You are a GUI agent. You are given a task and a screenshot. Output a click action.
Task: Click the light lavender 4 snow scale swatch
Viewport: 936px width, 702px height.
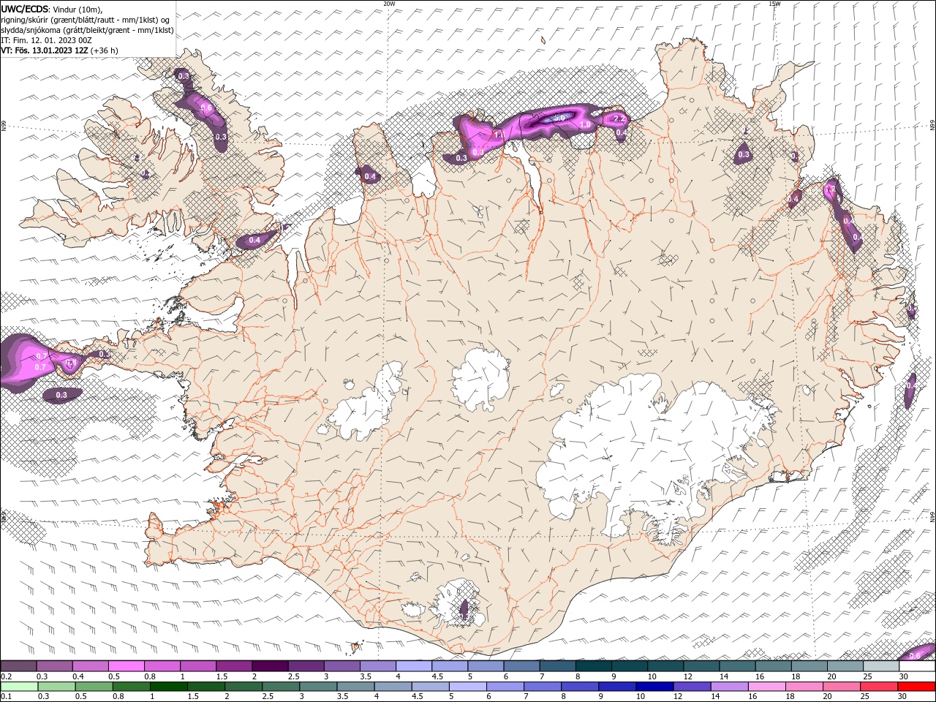413,666
